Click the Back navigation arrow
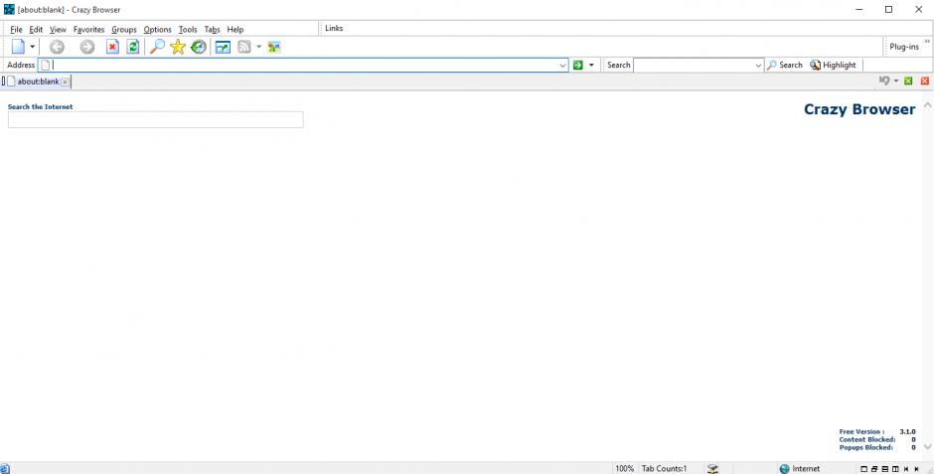This screenshot has height=474, width=934. click(57, 47)
